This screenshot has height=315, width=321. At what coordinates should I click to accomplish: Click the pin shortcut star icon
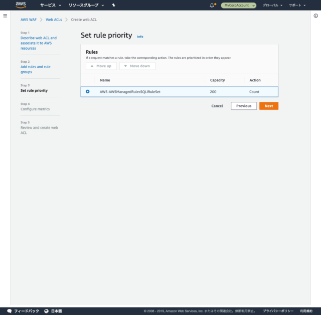114,6
